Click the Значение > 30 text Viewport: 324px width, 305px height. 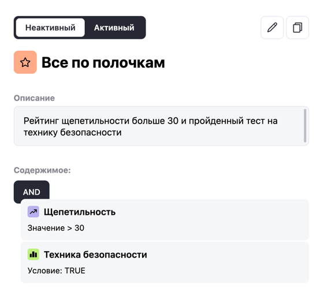(56, 228)
